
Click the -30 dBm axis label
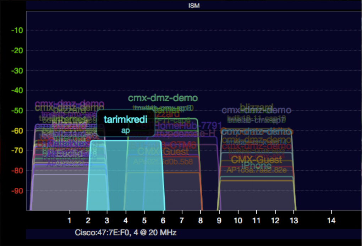(17, 71)
